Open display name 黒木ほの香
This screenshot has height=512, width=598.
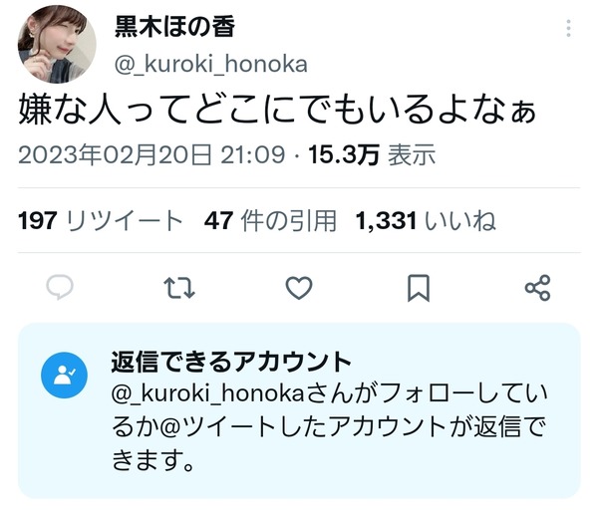pyautogui.click(x=174, y=27)
